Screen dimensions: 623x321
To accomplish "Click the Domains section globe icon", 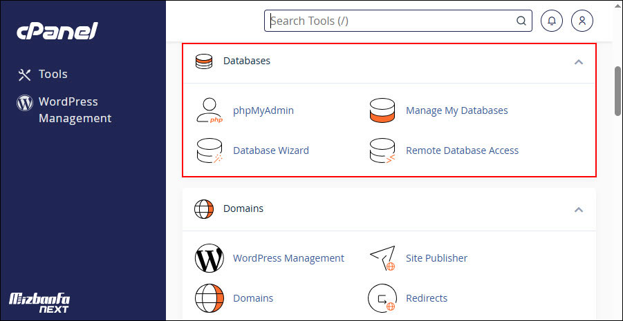I will pos(204,209).
